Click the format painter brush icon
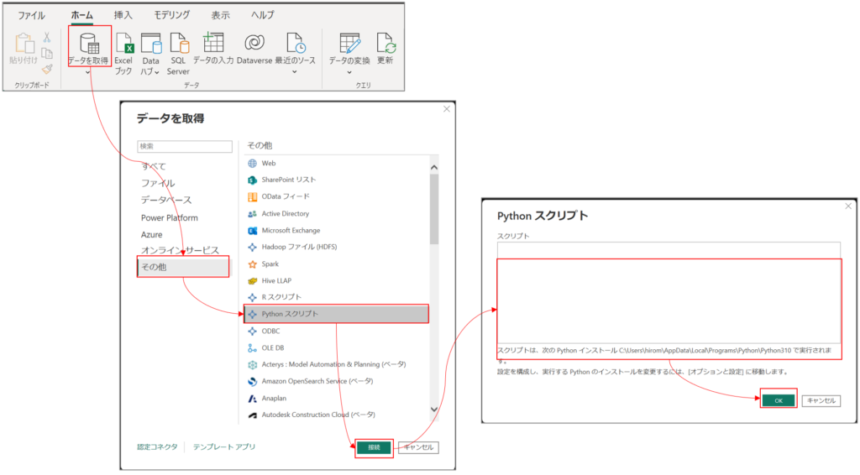The height and width of the screenshot is (475, 860). click(x=47, y=69)
